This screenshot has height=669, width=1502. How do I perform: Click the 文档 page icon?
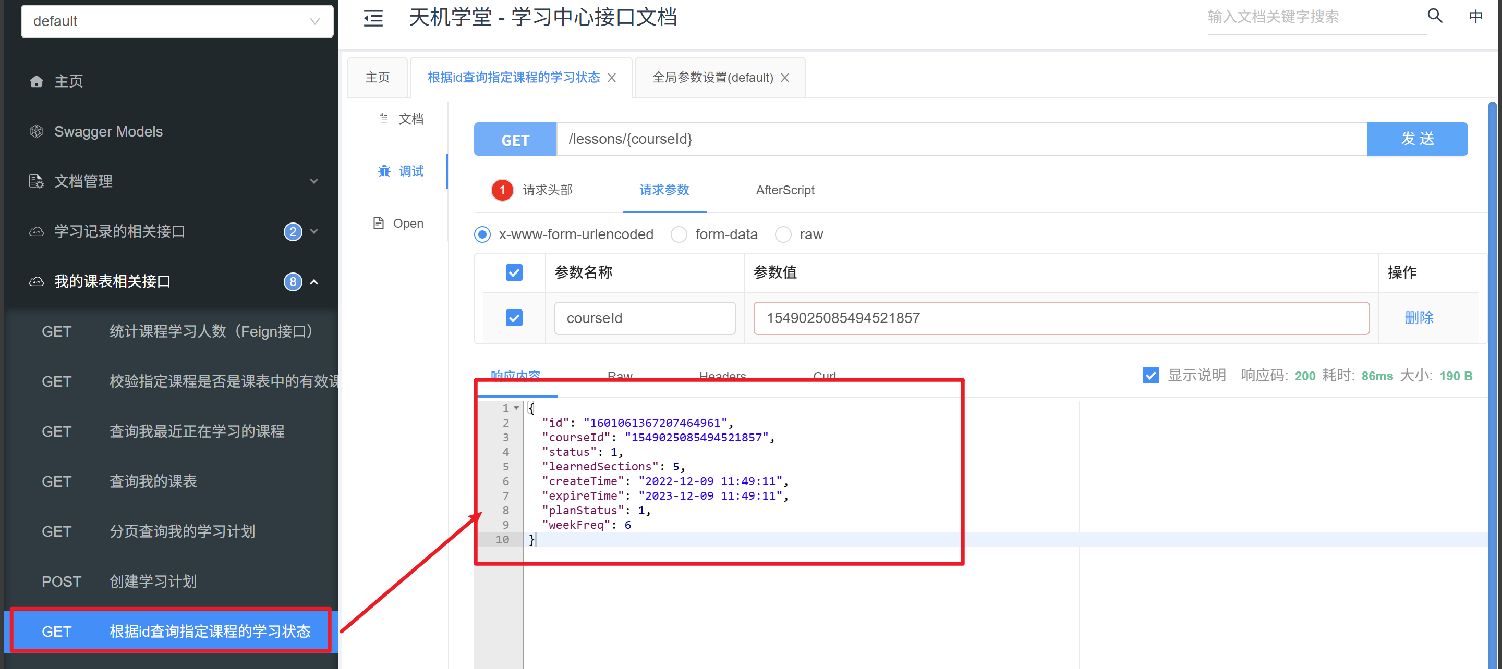pos(384,119)
